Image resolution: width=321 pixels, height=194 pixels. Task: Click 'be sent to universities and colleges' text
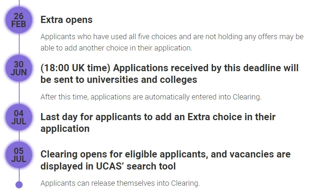[119, 80]
